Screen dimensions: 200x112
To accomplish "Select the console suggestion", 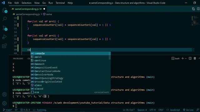I will click(70, 54).
